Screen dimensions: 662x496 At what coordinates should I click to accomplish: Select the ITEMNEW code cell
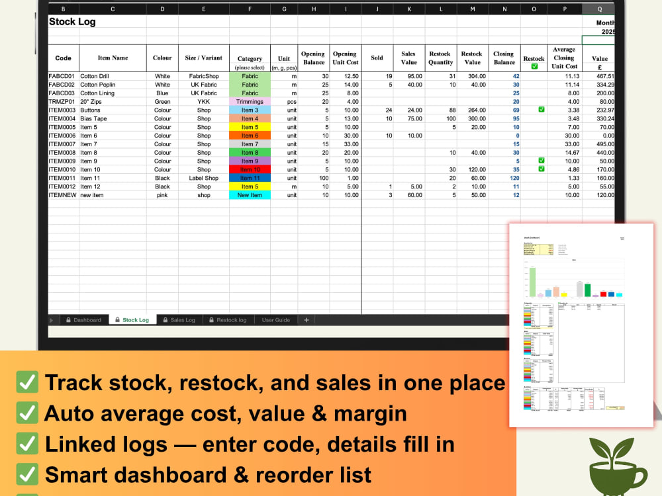[62, 195]
